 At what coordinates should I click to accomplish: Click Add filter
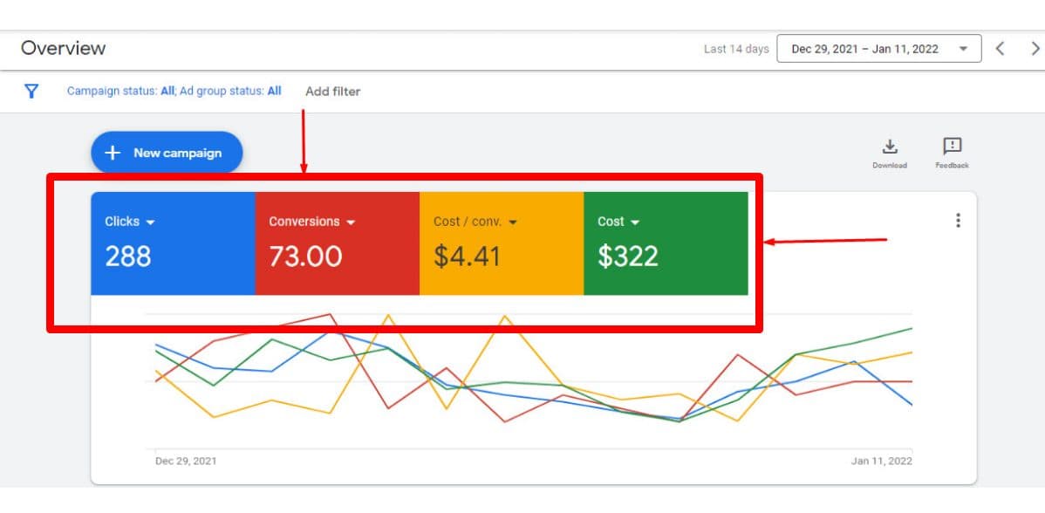point(332,92)
